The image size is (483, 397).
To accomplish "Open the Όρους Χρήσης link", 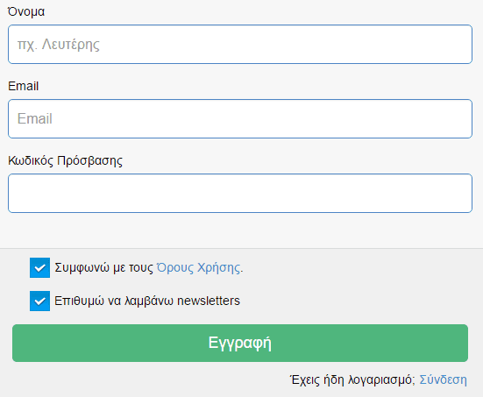I will pyautogui.click(x=199, y=267).
